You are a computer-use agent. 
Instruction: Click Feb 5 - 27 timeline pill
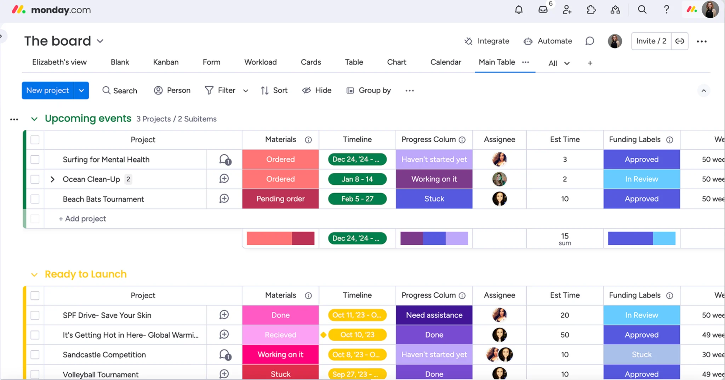357,199
